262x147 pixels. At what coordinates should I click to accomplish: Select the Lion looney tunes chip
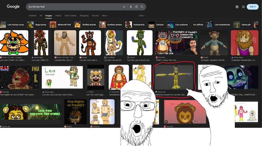[x=13, y=25]
